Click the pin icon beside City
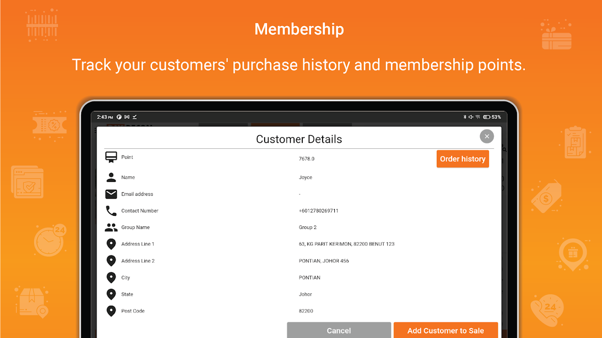The width and height of the screenshot is (602, 338). (x=111, y=278)
